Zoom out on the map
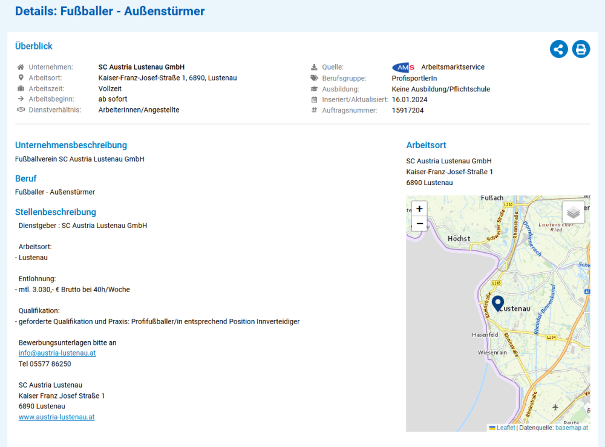Screen dimensions: 605x447 [x=419, y=224]
